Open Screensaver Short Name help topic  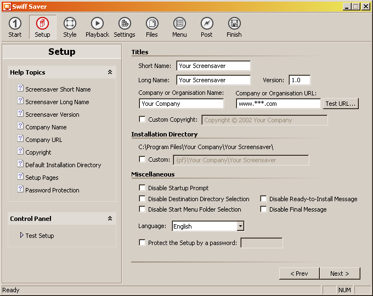coord(58,89)
